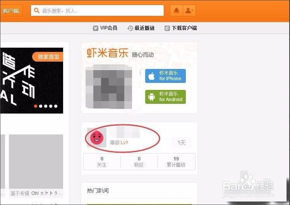The image size is (290, 205).
Task: Click the blurred QR code image
Action: pyautogui.click(x=109, y=86)
